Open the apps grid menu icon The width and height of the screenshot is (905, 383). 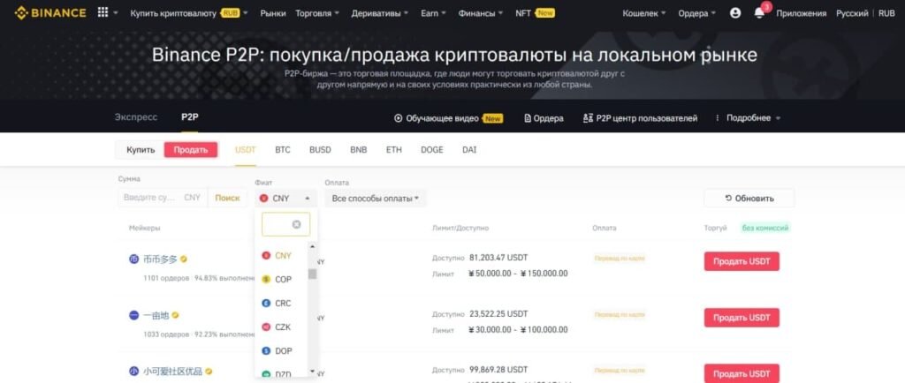tap(103, 12)
